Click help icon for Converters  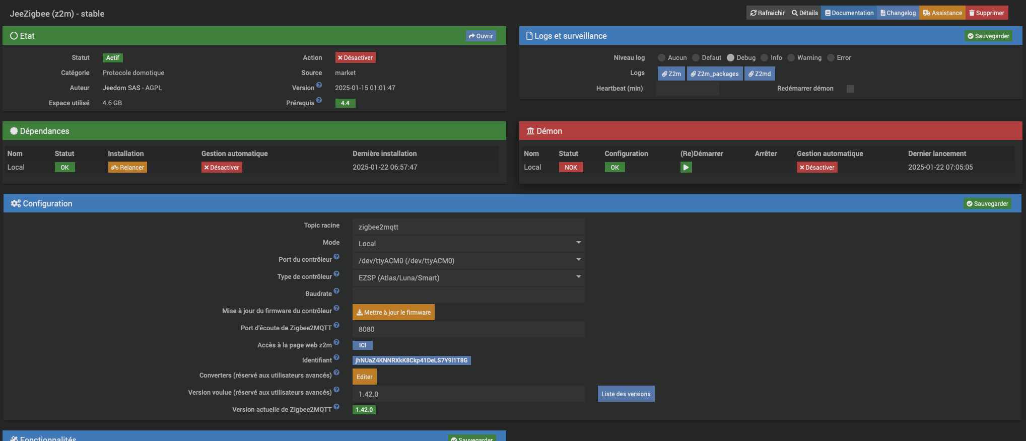(336, 373)
